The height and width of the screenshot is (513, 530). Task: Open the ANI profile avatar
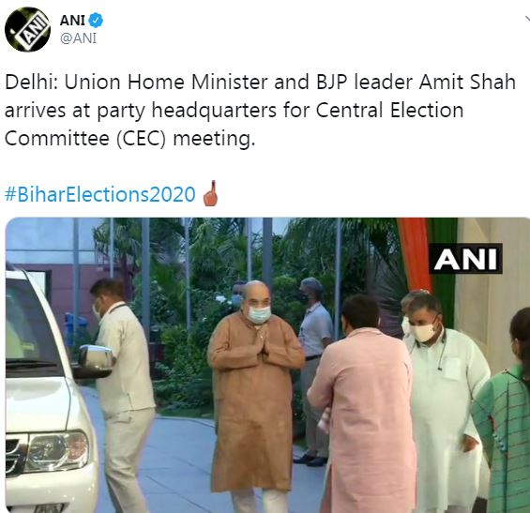[27, 29]
